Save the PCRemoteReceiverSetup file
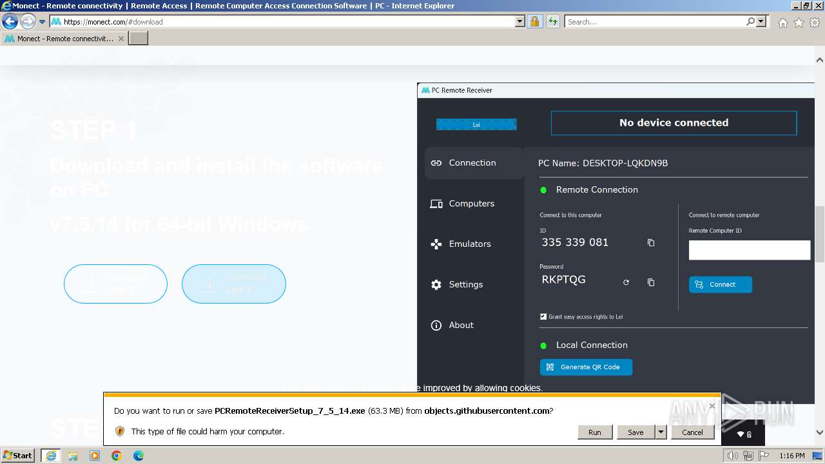 coord(636,432)
